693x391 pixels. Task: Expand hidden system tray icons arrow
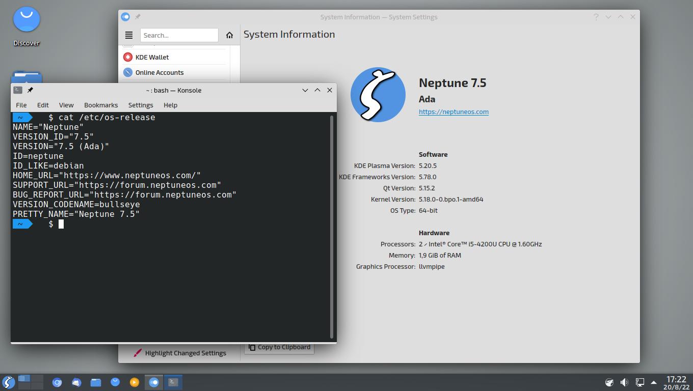click(654, 382)
